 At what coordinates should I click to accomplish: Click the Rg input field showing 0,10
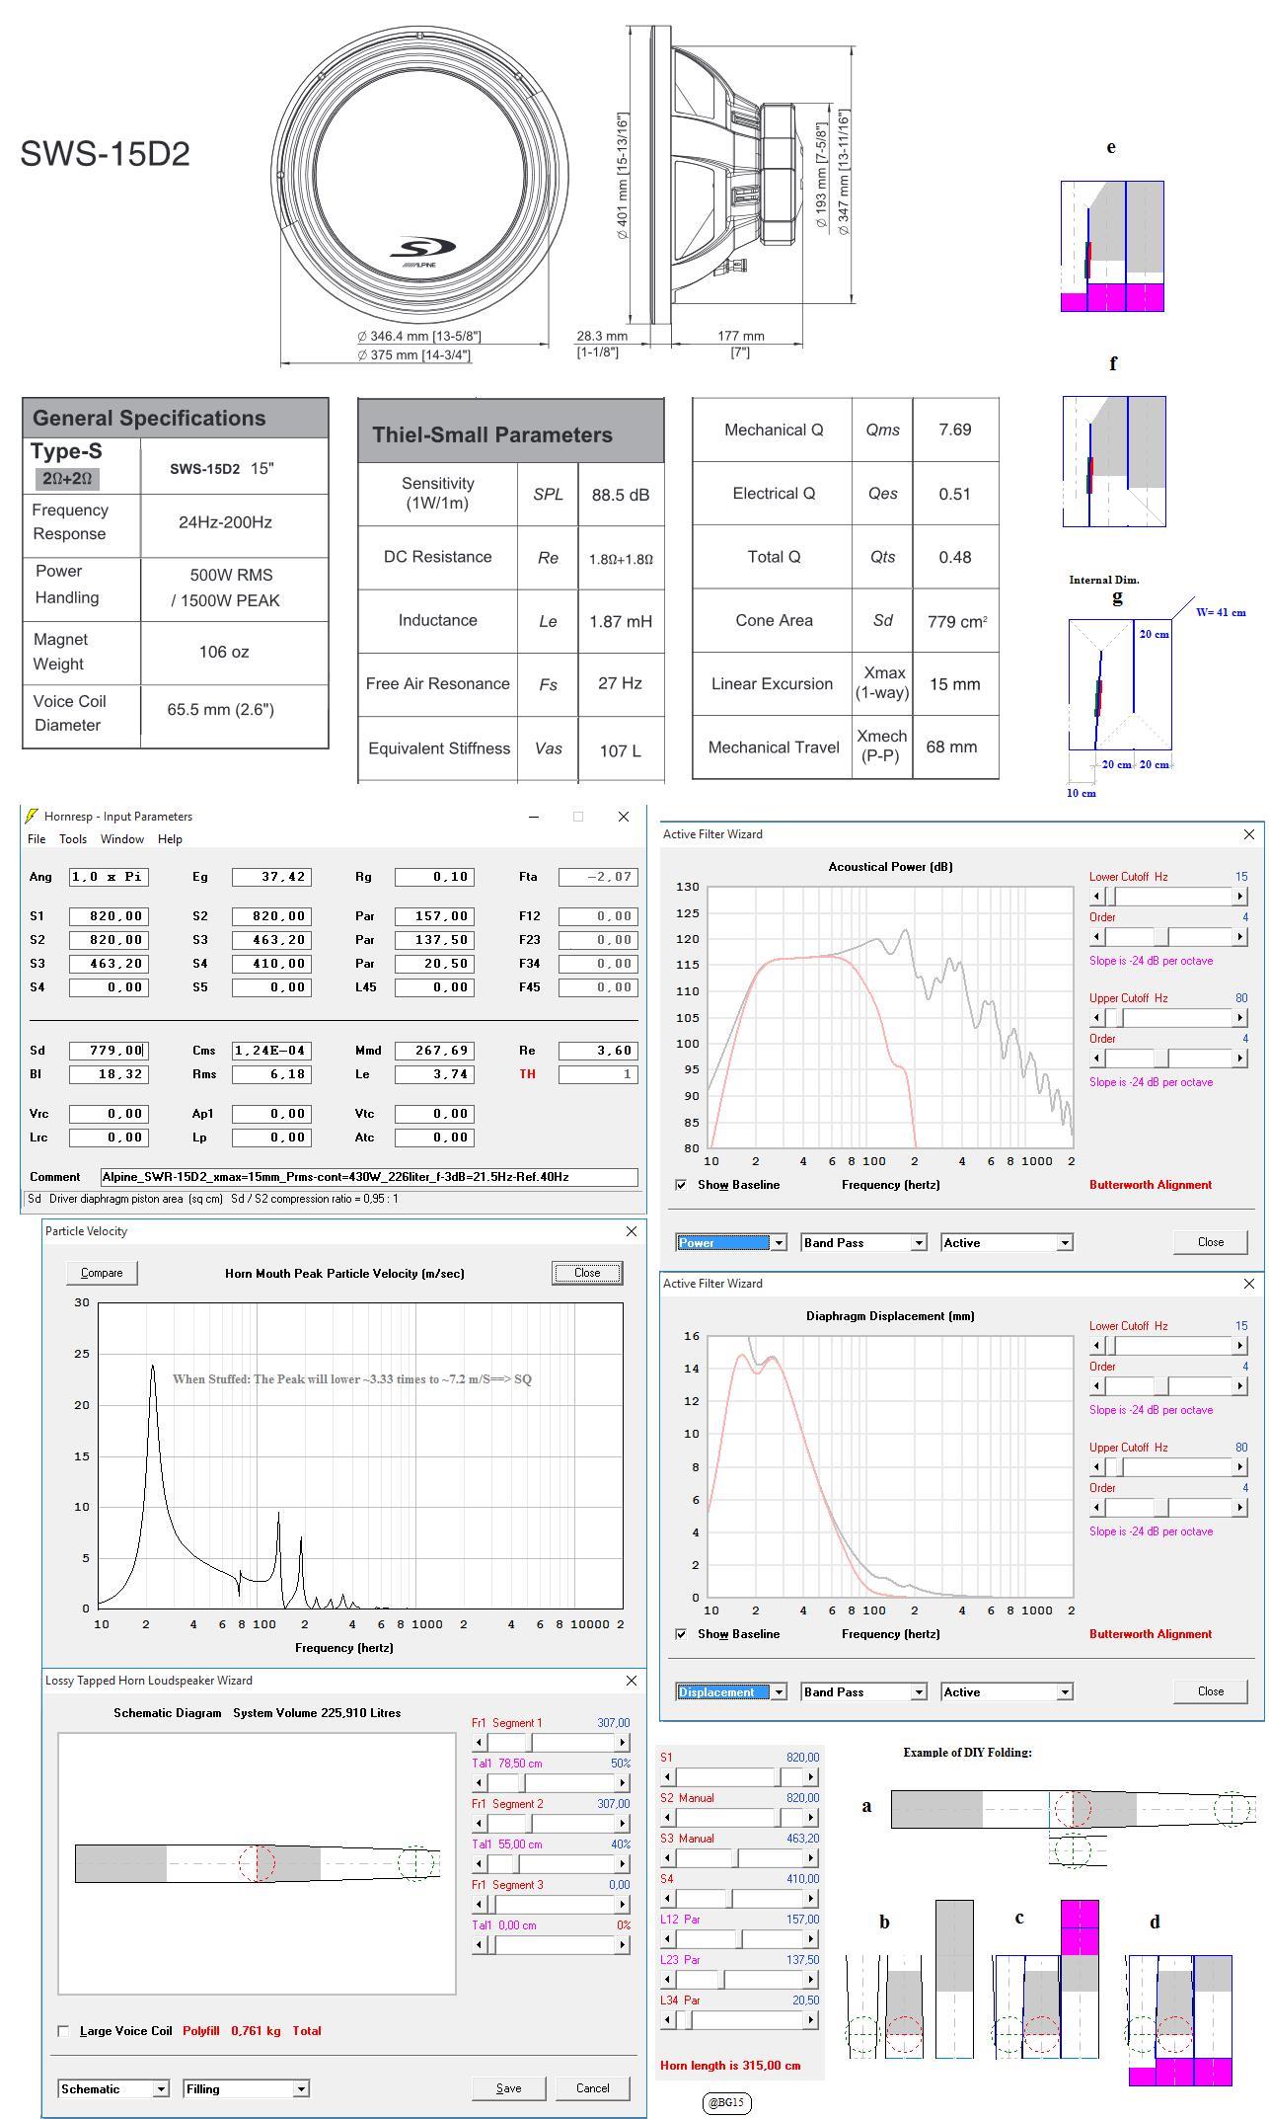(x=434, y=877)
